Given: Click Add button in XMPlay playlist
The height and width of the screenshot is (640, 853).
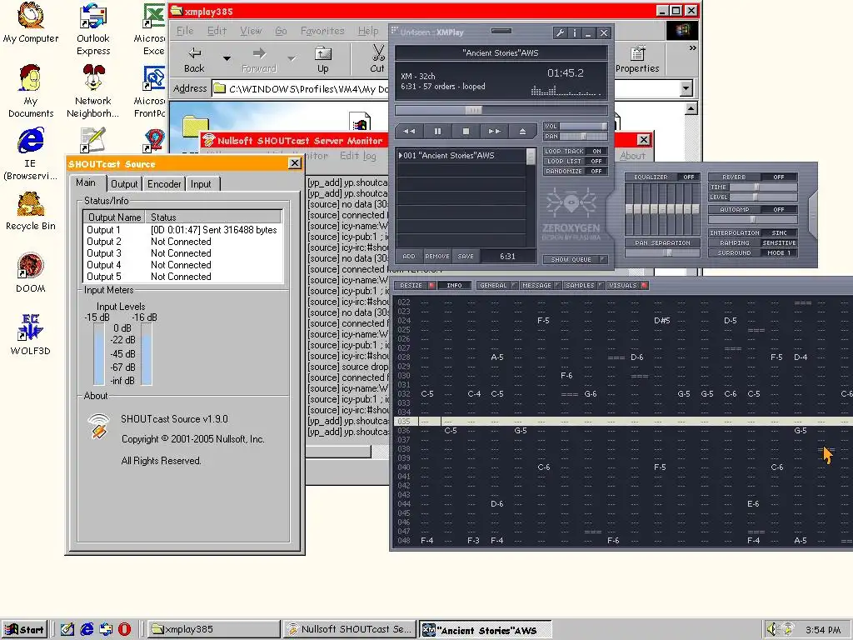Looking at the screenshot, I should point(409,257).
